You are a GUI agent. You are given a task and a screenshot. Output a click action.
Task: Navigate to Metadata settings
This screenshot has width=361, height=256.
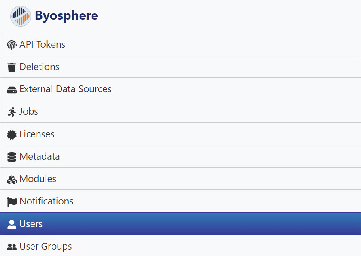click(180, 156)
